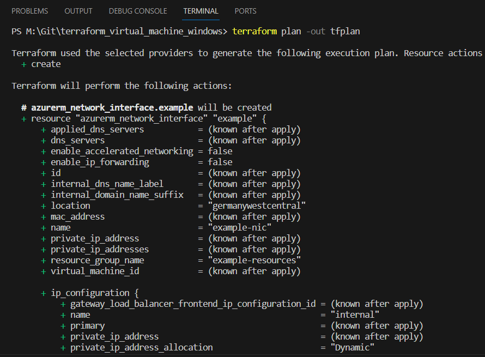Click 'tfplan' in the command line
Viewport: 485px width, 357px height.
[345, 32]
